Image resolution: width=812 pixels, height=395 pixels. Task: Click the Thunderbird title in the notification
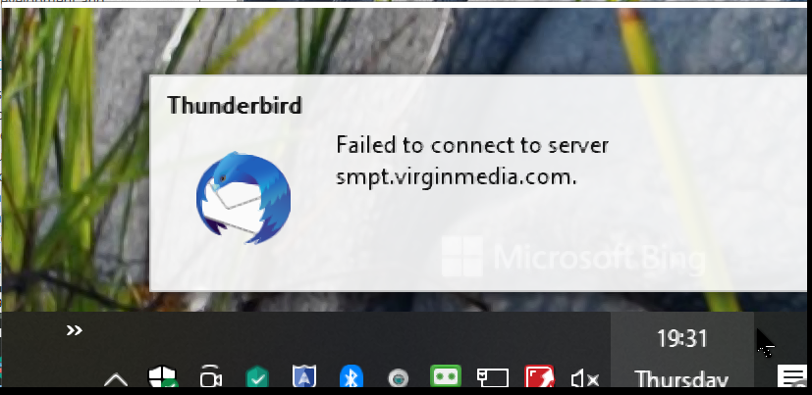click(x=234, y=106)
